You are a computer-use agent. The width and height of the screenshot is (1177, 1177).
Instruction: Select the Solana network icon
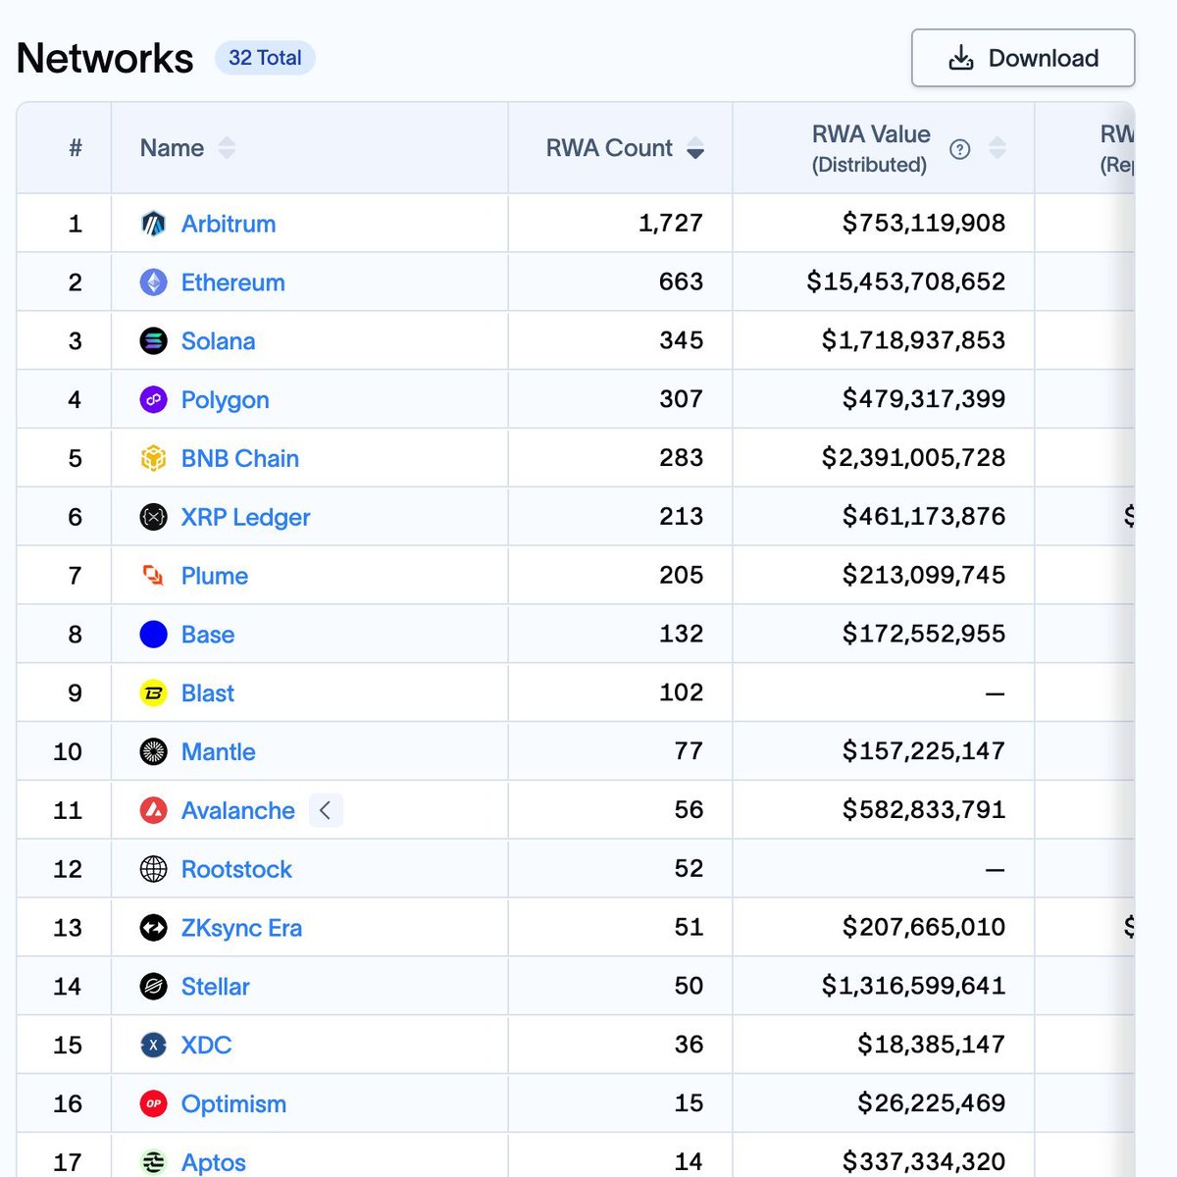click(x=153, y=340)
